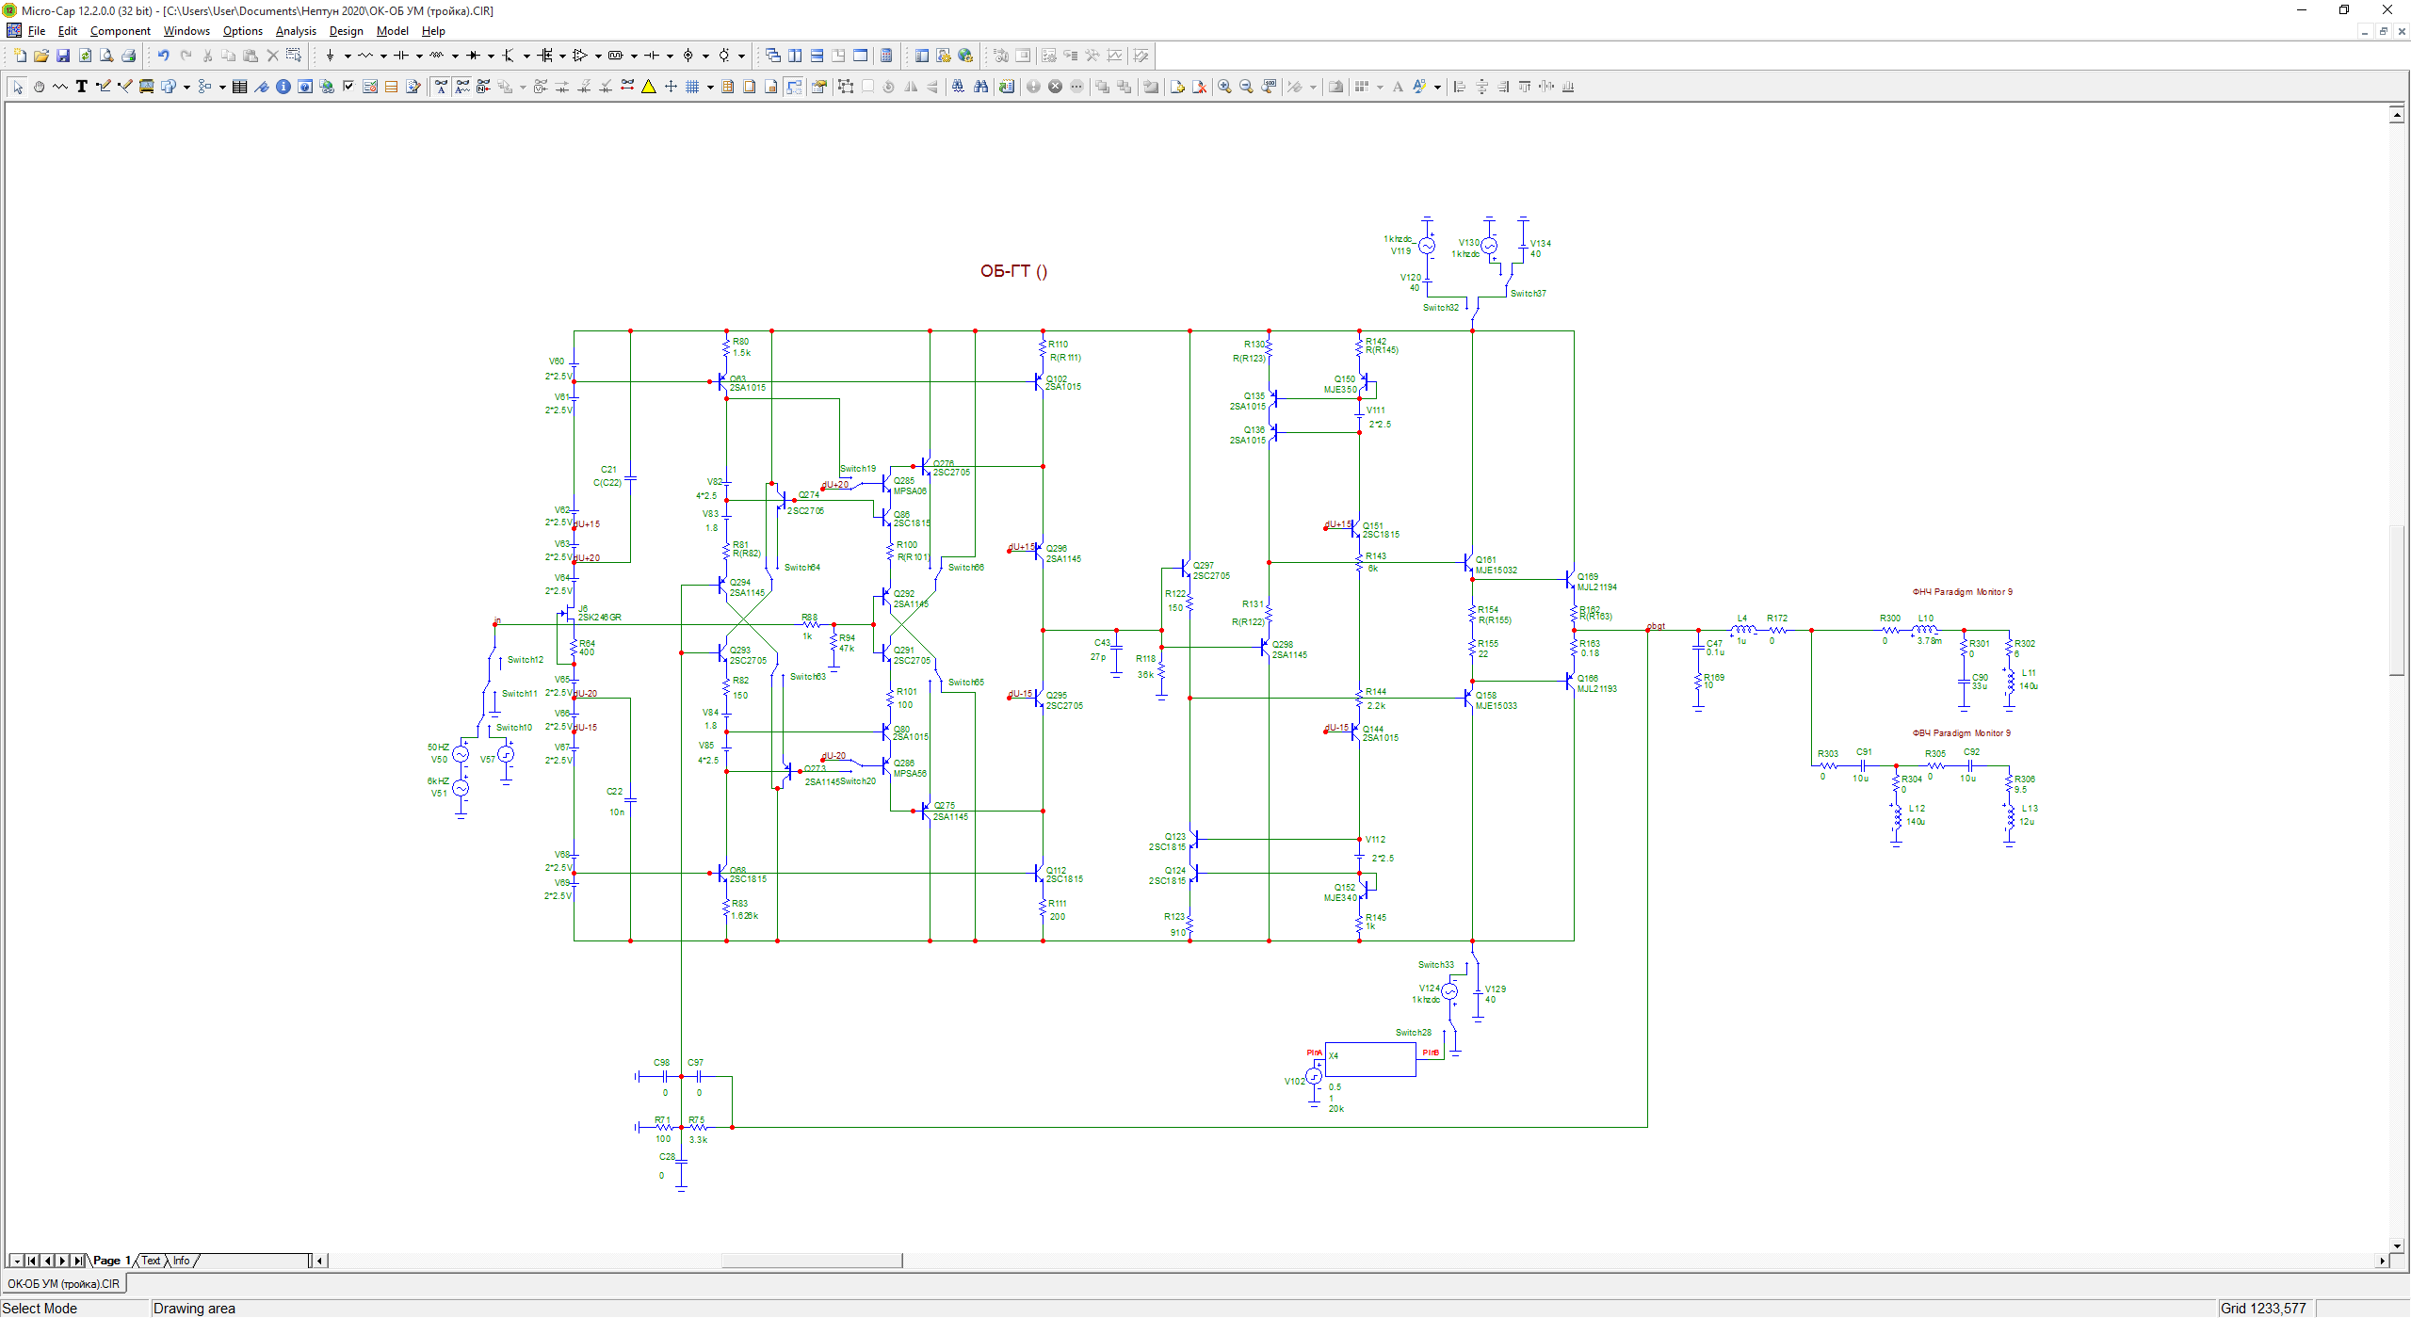The height and width of the screenshot is (1318, 2411).
Task: Open the Calculator tool
Action: [886, 56]
